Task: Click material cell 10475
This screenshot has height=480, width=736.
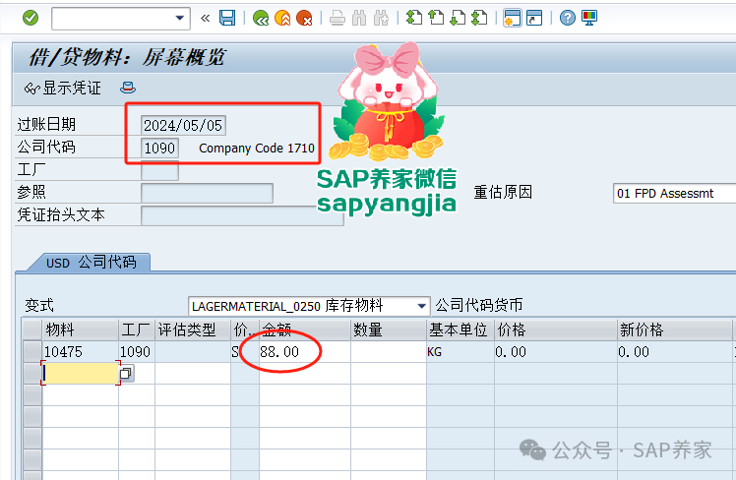Action: point(81,351)
